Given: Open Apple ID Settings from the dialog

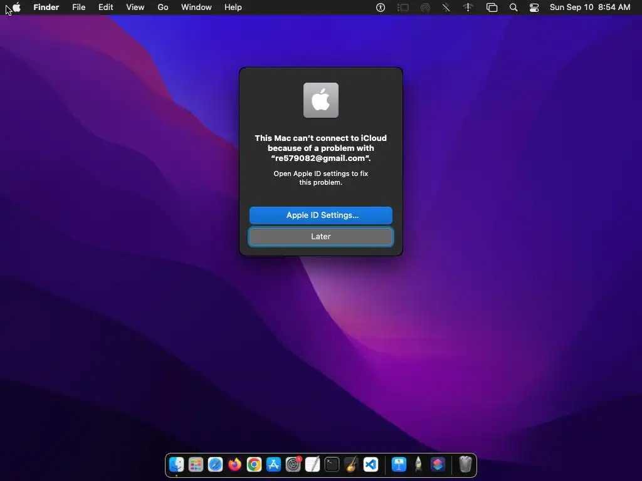Looking at the screenshot, I should [320, 215].
